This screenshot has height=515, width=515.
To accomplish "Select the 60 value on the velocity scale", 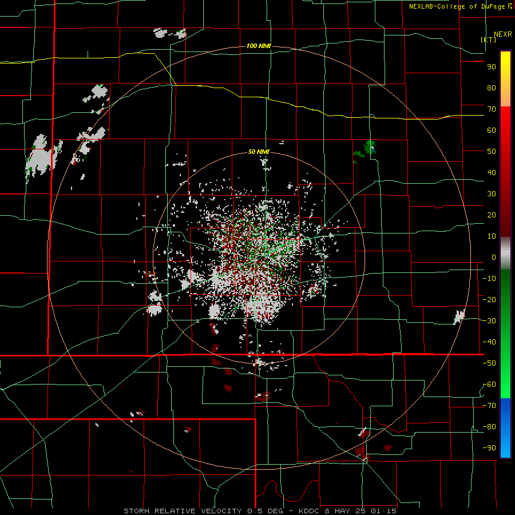I will click(x=492, y=130).
